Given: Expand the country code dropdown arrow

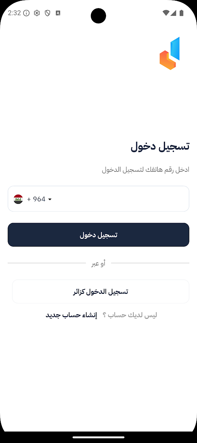Looking at the screenshot, I should point(50,199).
